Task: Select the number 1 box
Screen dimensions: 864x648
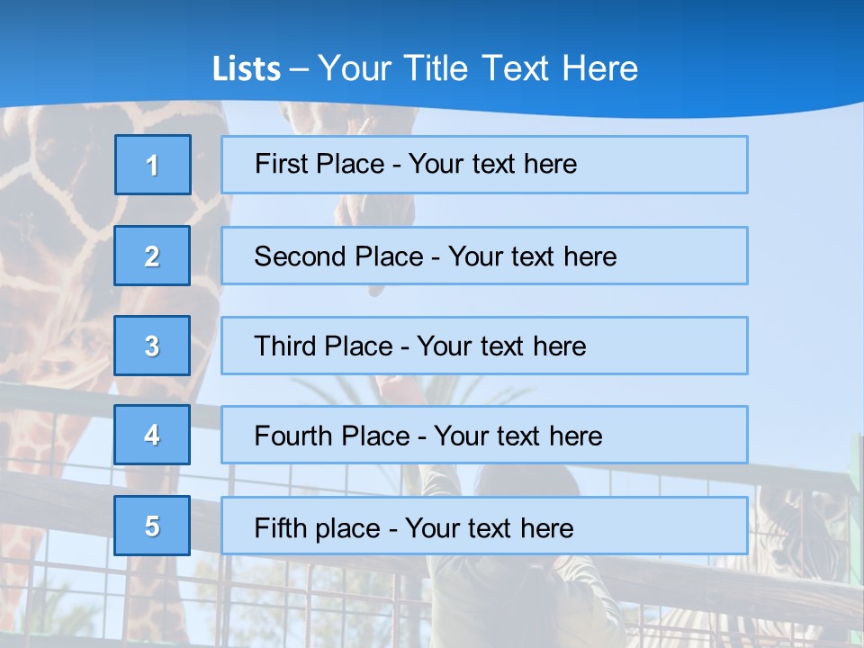Action: coord(153,165)
